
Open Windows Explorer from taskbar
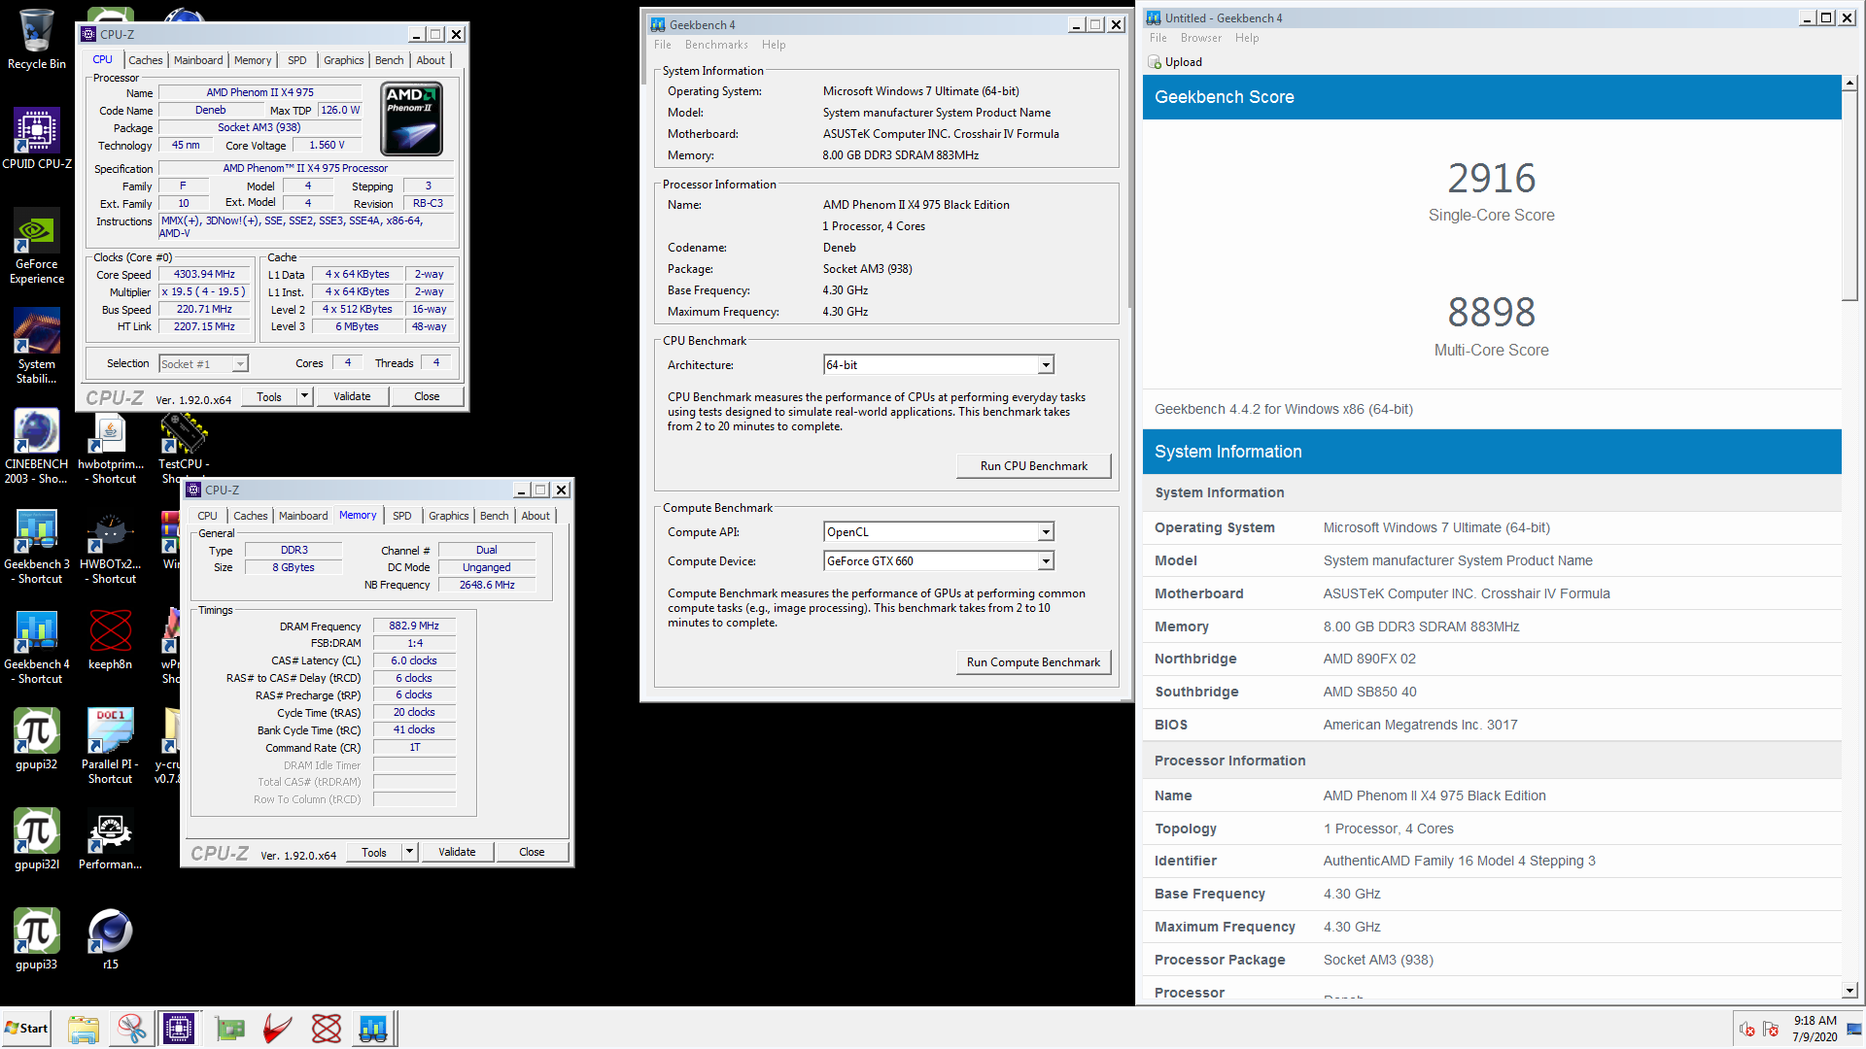tap(84, 1028)
